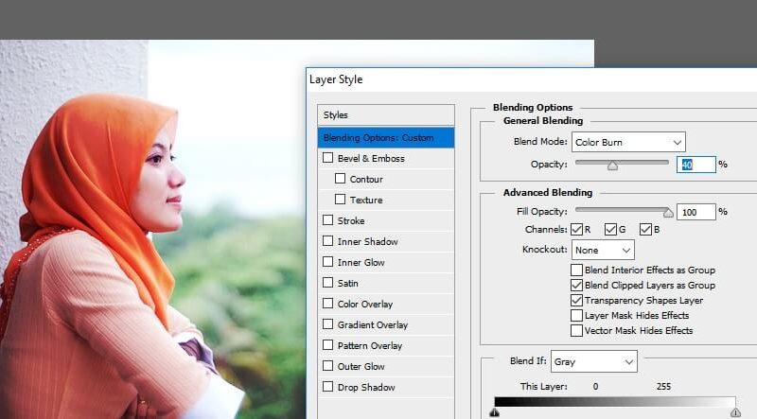Open the Blend Mode dropdown showing Color Burn

pos(628,143)
